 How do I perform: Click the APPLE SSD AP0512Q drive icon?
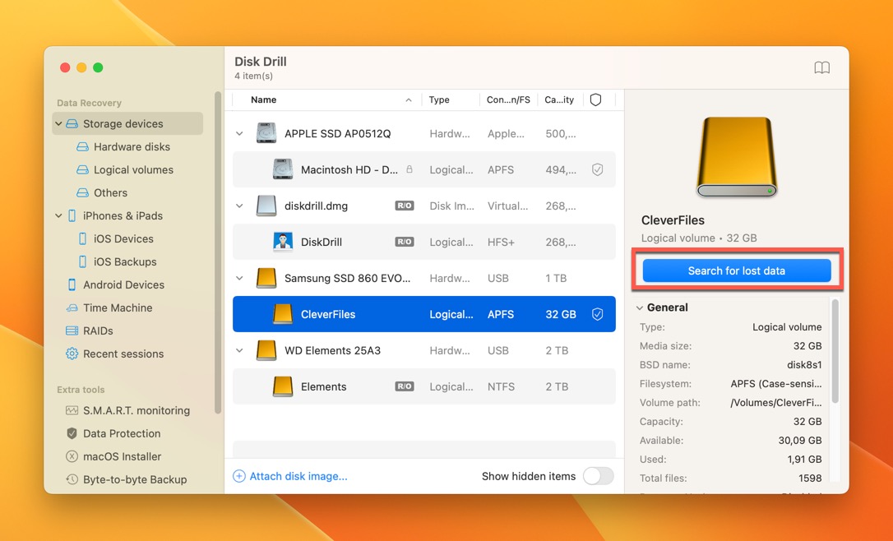(266, 133)
